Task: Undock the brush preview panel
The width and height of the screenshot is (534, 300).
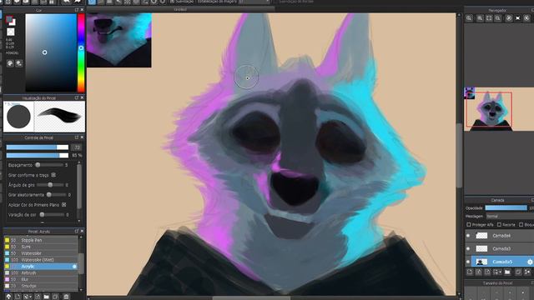Action: [77, 97]
